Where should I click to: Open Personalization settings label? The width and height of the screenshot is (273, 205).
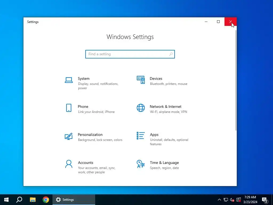tap(90, 135)
